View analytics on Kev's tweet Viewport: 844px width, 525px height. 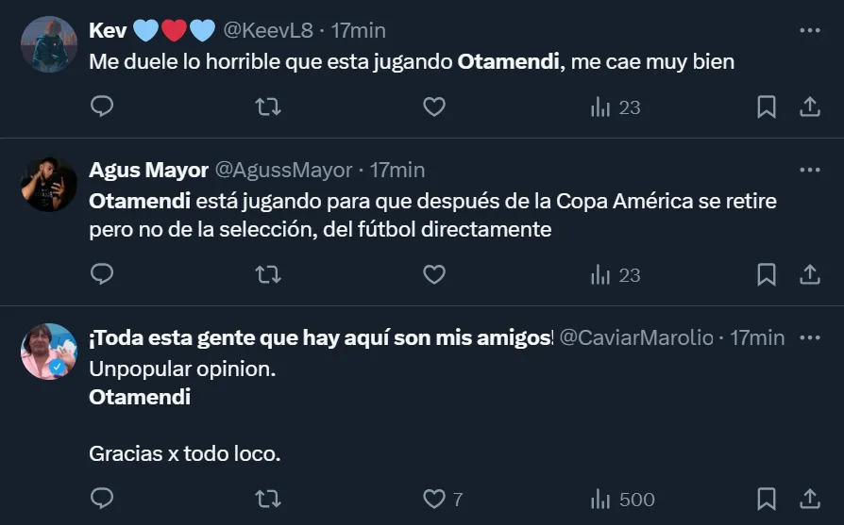click(x=615, y=107)
